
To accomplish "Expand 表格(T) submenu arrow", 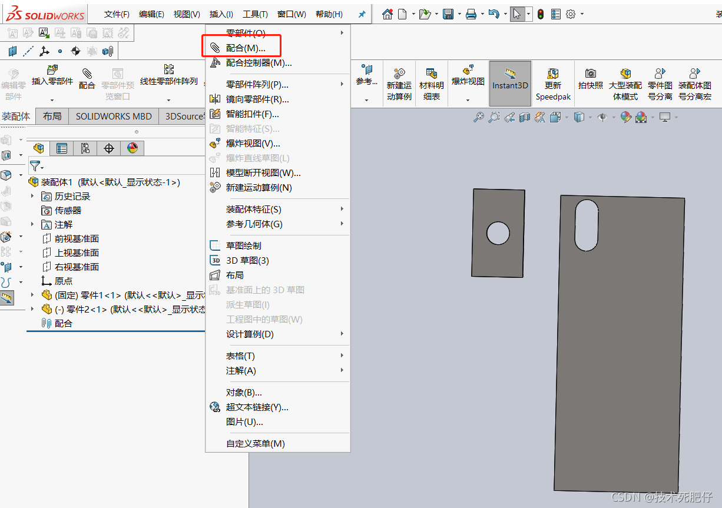I will coord(342,356).
